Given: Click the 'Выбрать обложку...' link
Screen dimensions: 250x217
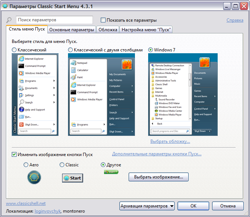Looking at the screenshot, I should (x=170, y=141).
